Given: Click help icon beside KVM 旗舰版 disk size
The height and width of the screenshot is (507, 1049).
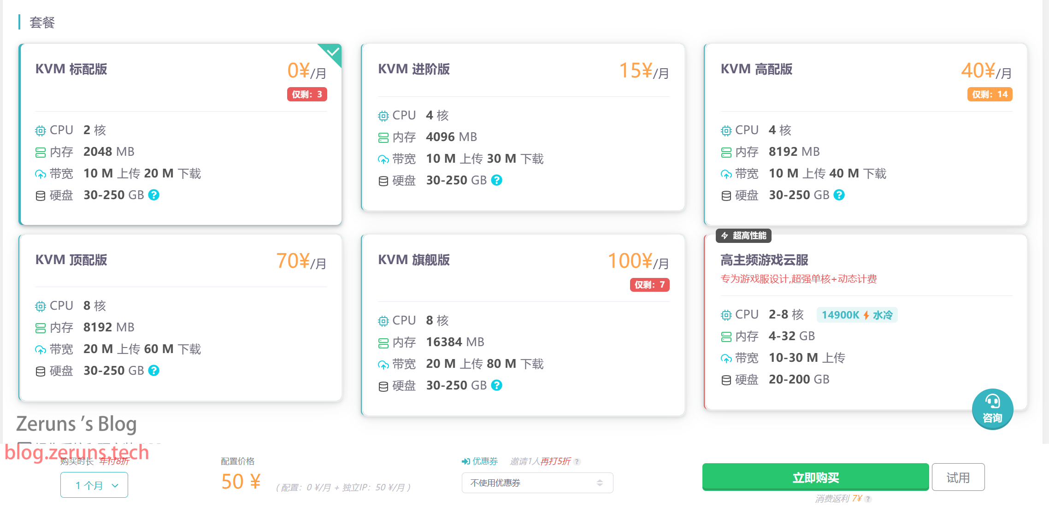Looking at the screenshot, I should pos(496,385).
